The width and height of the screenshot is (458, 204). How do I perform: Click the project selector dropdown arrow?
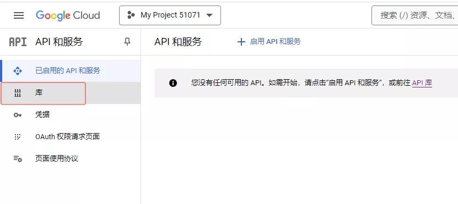(x=209, y=15)
